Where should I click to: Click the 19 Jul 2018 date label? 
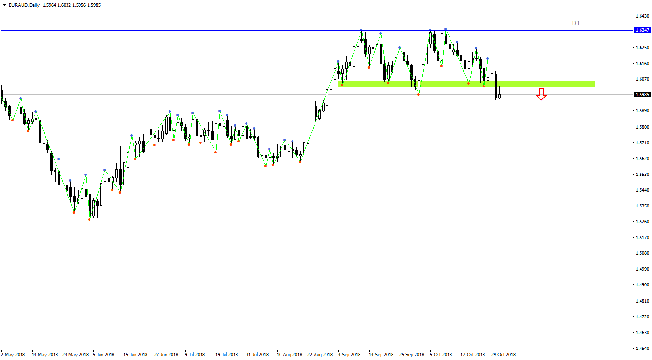[227, 355]
